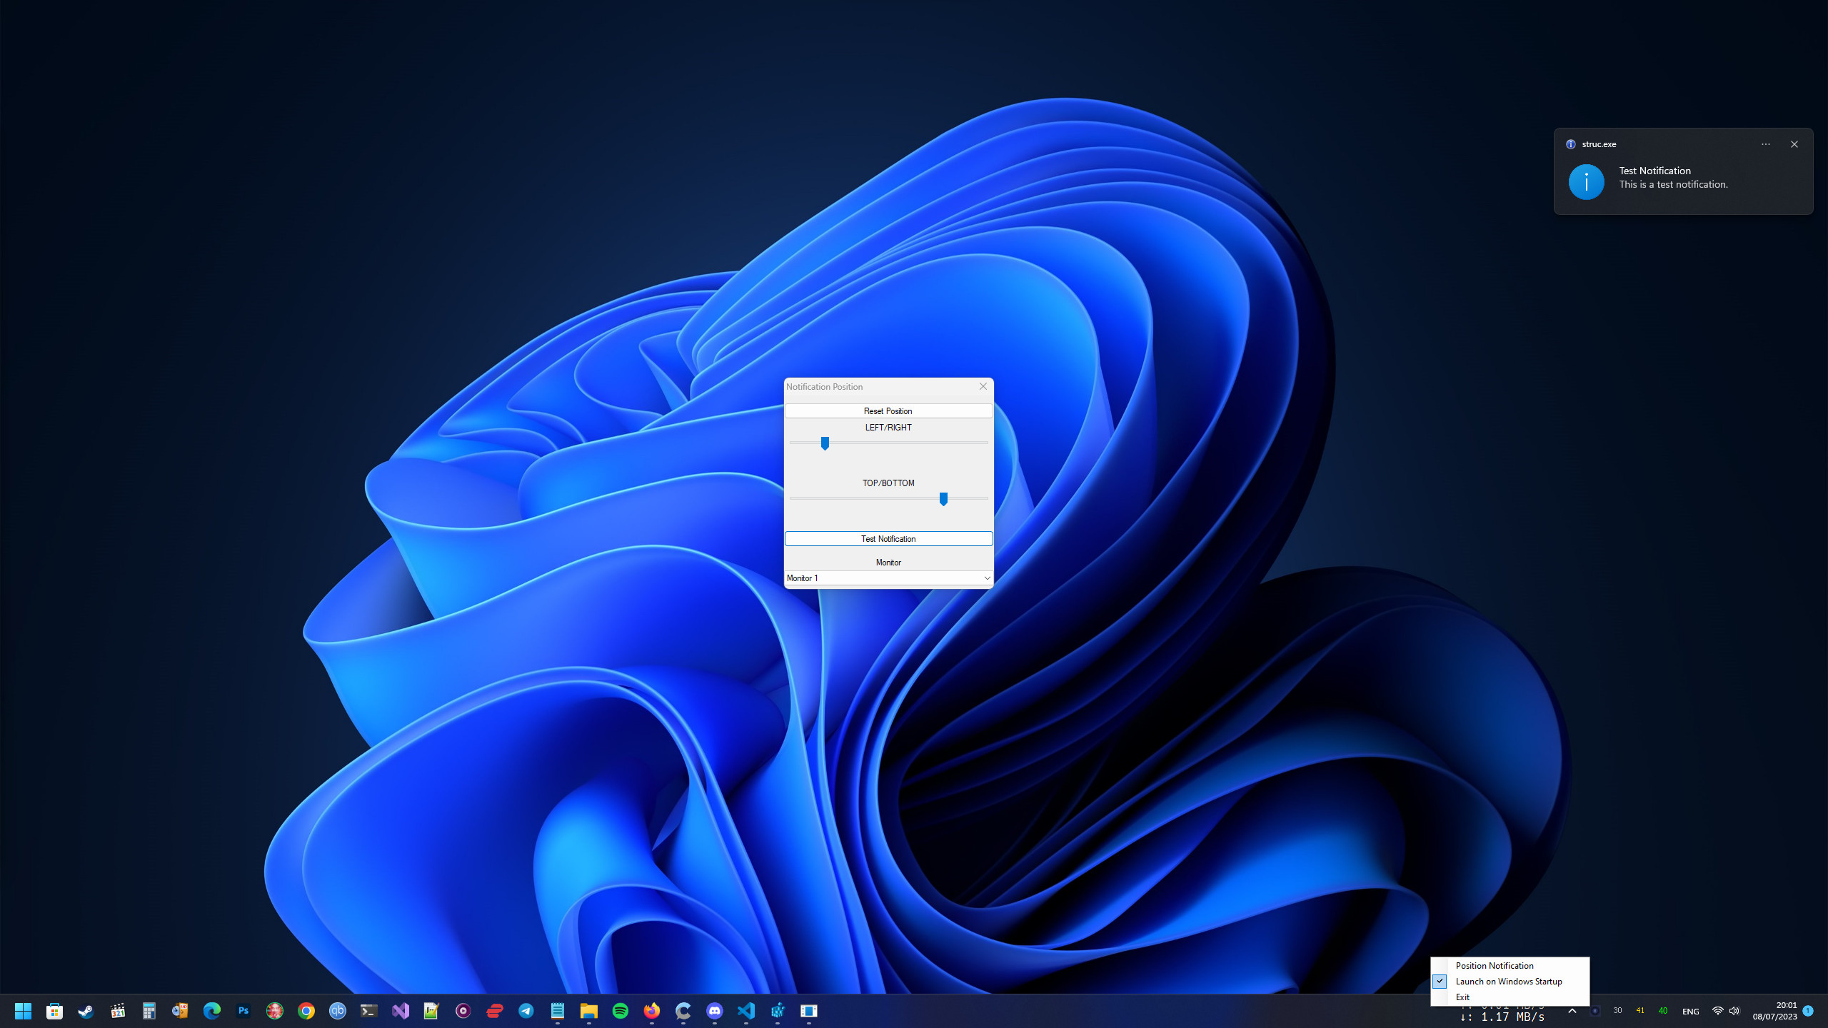The image size is (1828, 1028).
Task: Launch Photoshop from the taskbar
Action: click(243, 1011)
